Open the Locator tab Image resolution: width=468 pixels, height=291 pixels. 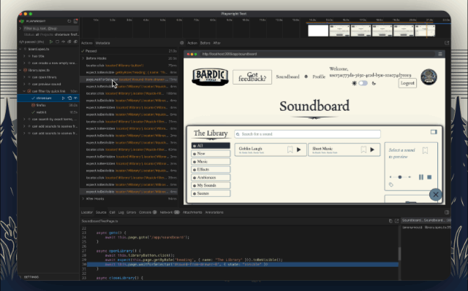(87, 212)
